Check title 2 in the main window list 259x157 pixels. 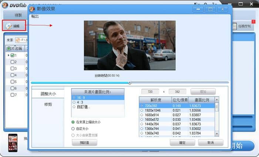(x=12, y=62)
